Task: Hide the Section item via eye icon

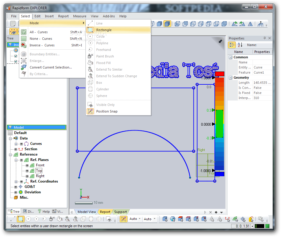Action: (16, 149)
